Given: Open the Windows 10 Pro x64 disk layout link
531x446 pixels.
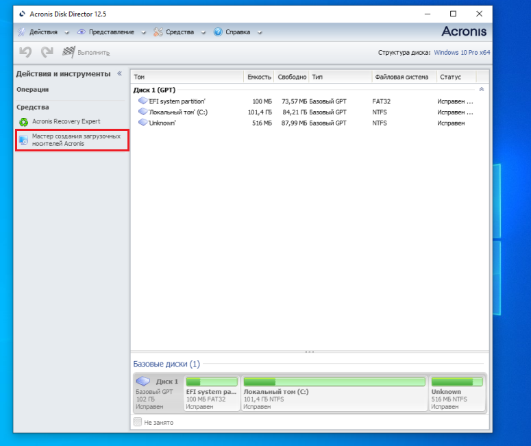Looking at the screenshot, I should (x=462, y=53).
